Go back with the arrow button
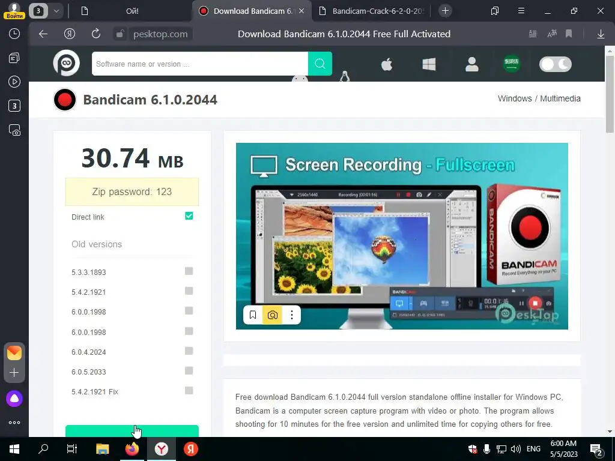 [x=43, y=34]
